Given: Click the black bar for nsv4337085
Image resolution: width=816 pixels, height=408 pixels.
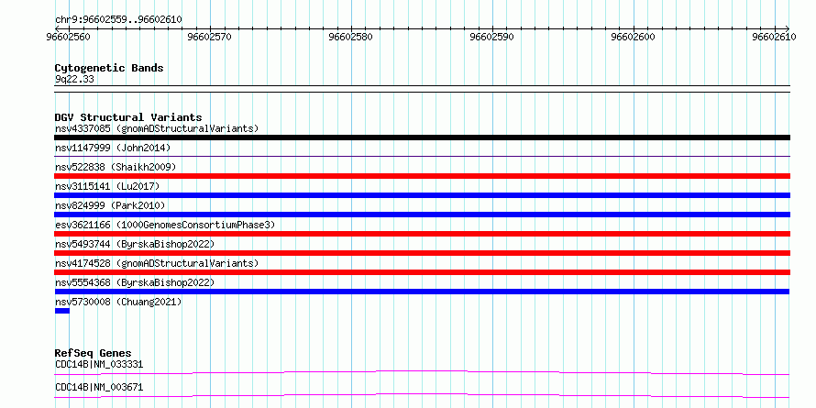Looking at the screenshot, I should pos(422,138).
